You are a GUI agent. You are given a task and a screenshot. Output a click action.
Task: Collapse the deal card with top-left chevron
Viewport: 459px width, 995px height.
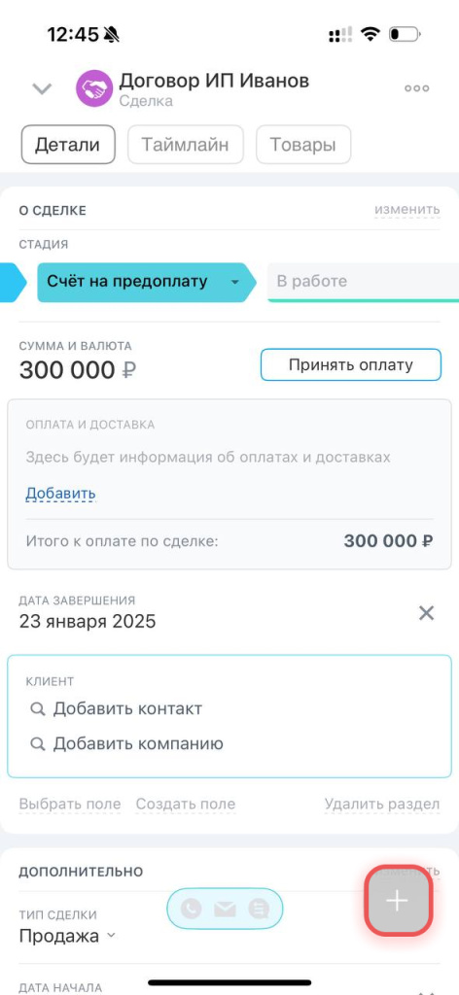click(x=42, y=88)
